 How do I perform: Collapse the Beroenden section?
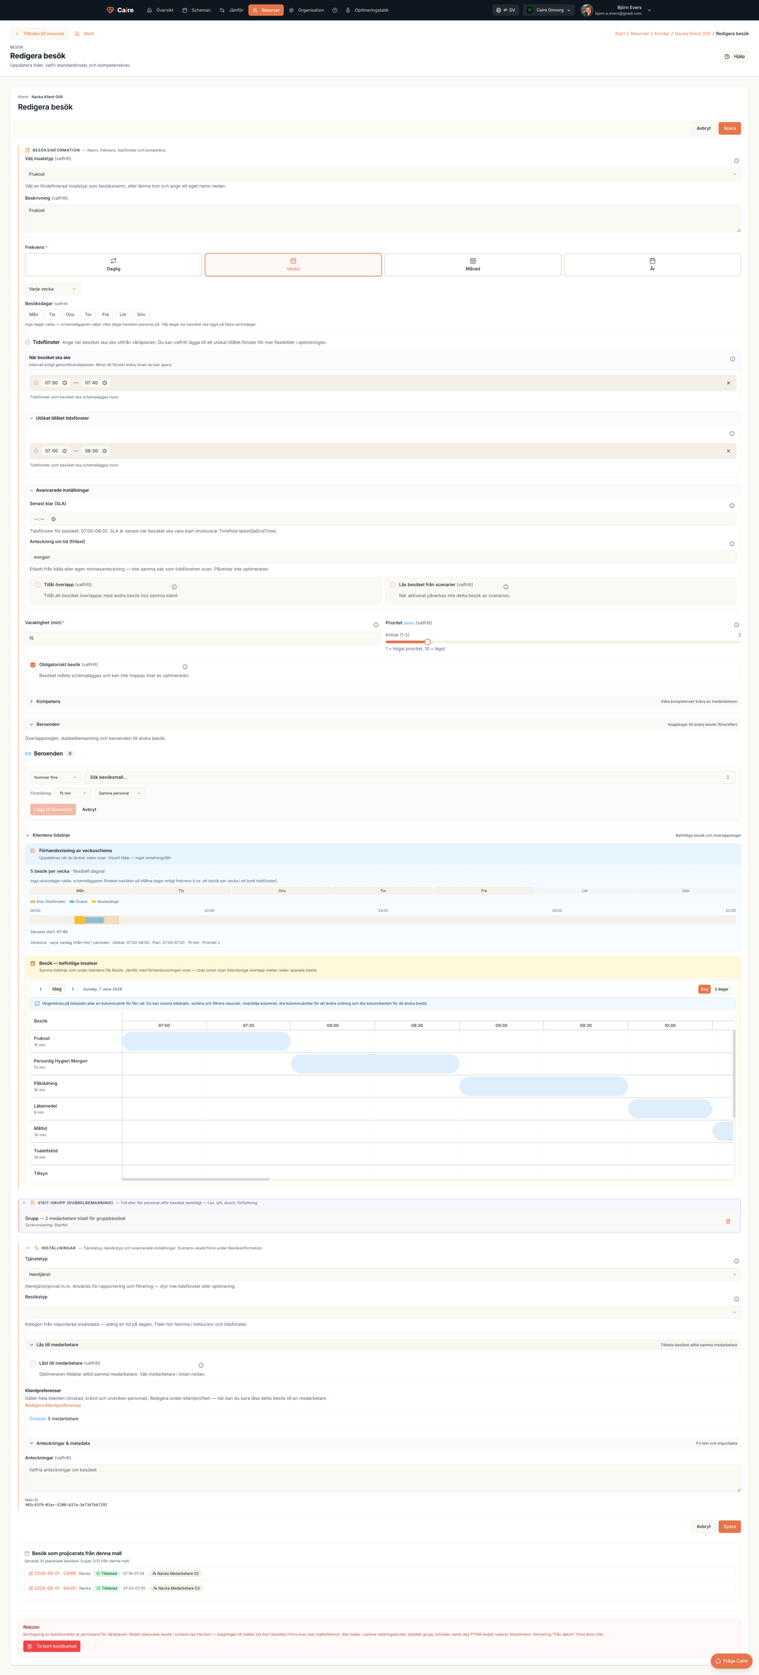pos(383,724)
